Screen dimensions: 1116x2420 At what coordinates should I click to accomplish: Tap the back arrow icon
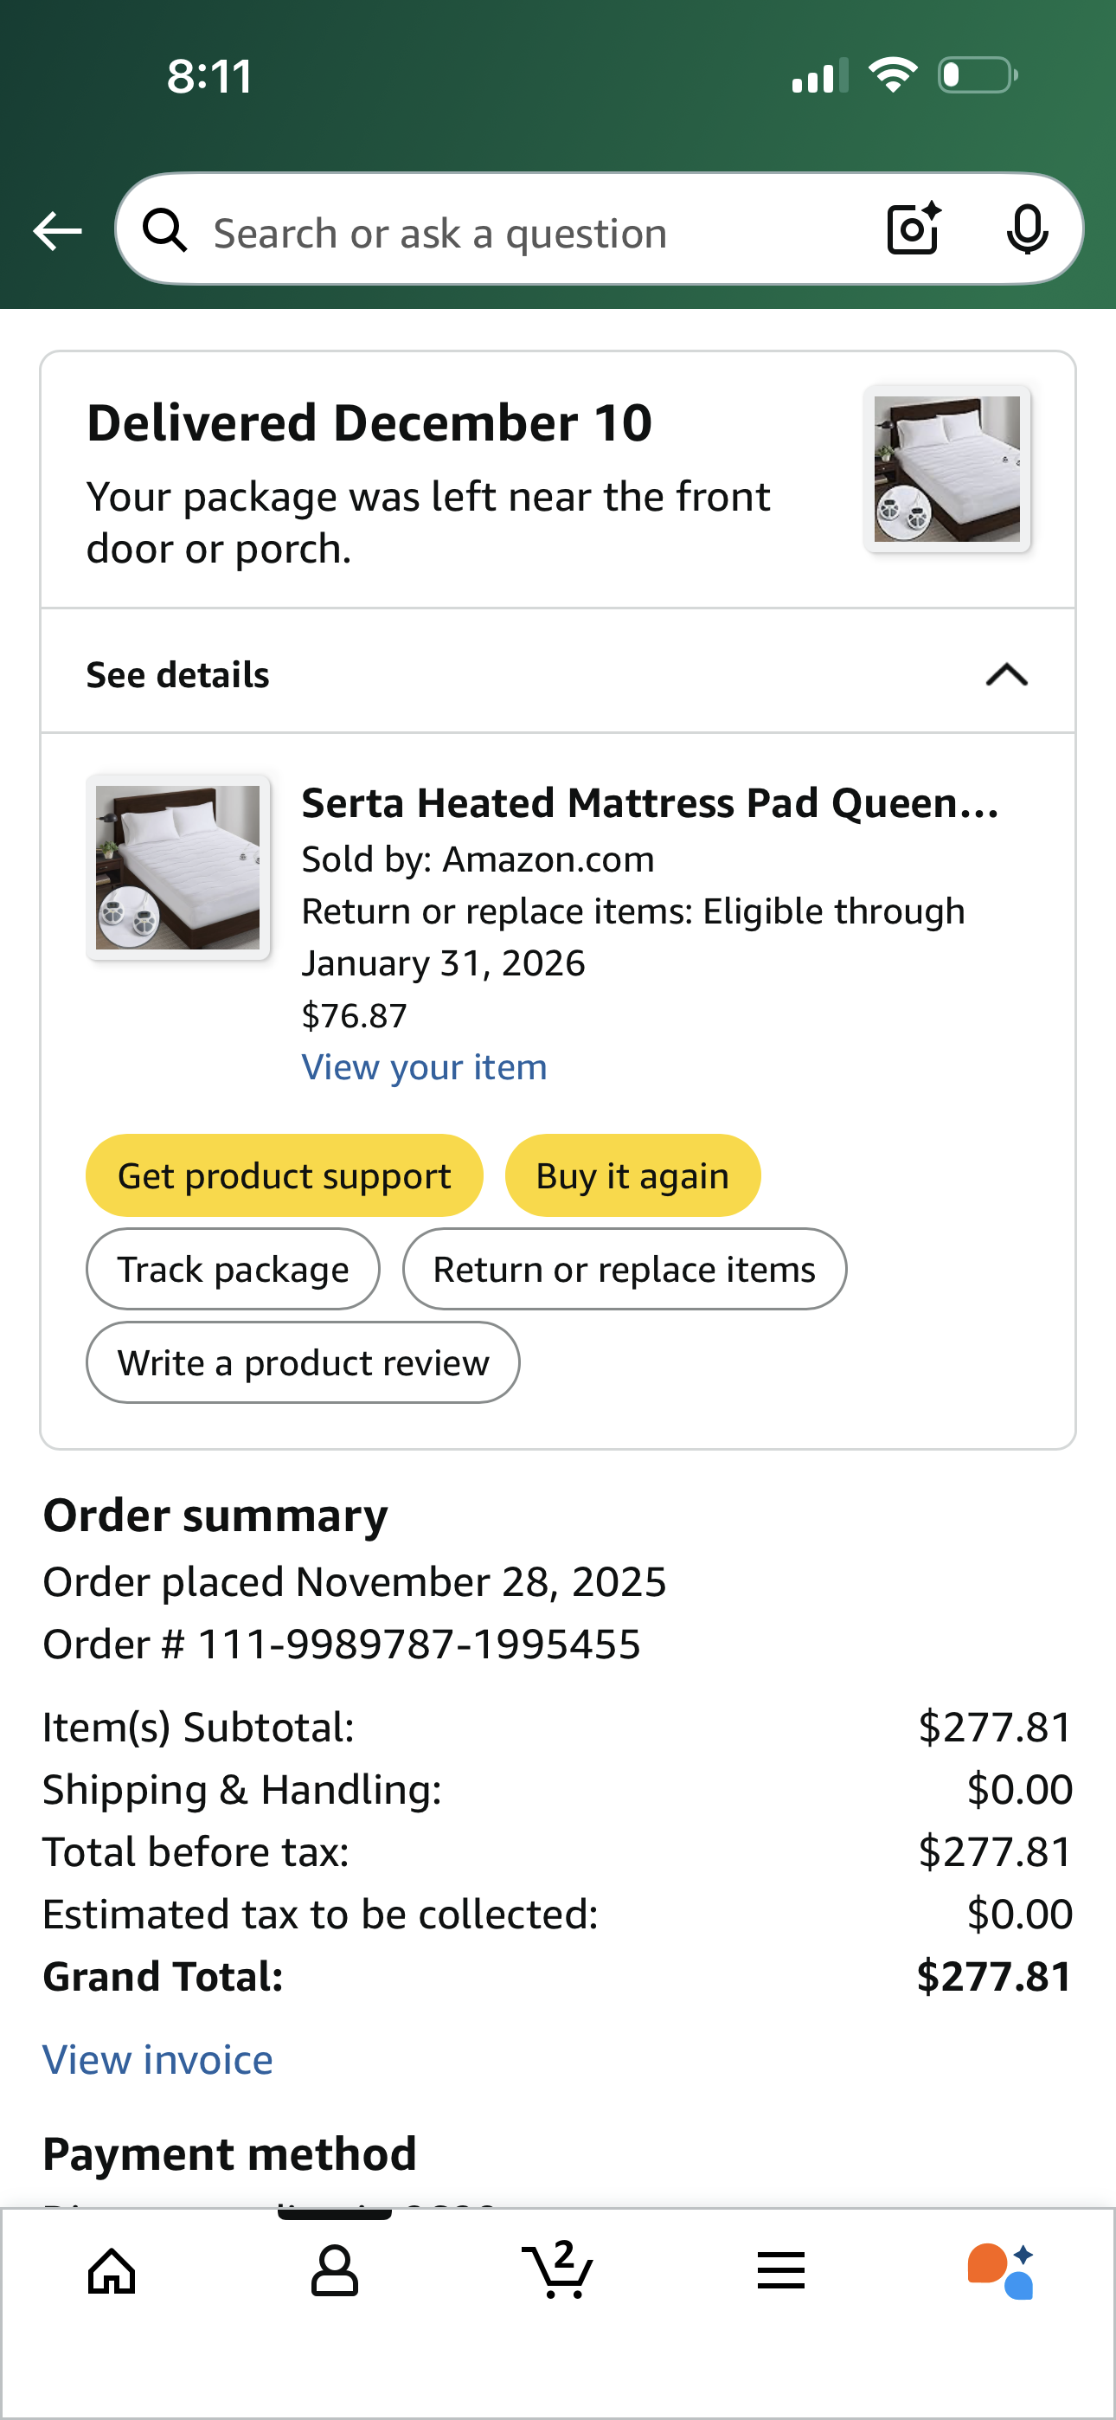point(57,231)
